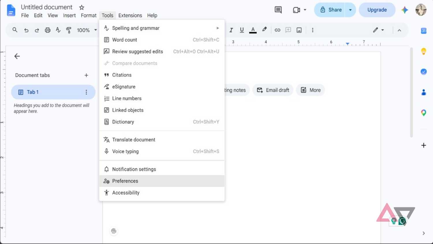Open Tab 1 options three-dot menu
Image resolution: width=433 pixels, height=244 pixels.
86,92
